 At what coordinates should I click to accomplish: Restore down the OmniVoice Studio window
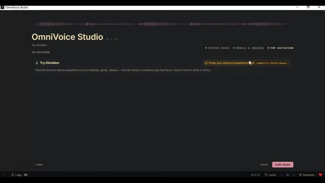pos(308,7)
